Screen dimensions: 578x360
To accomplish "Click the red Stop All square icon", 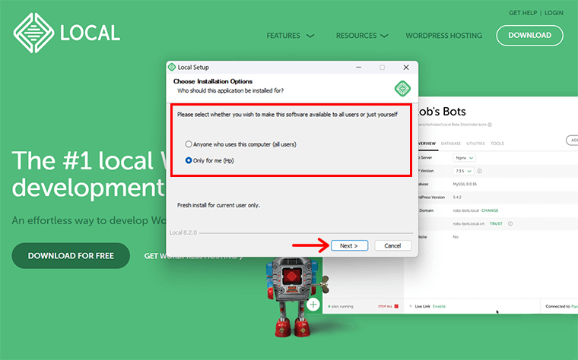I will coord(396,306).
